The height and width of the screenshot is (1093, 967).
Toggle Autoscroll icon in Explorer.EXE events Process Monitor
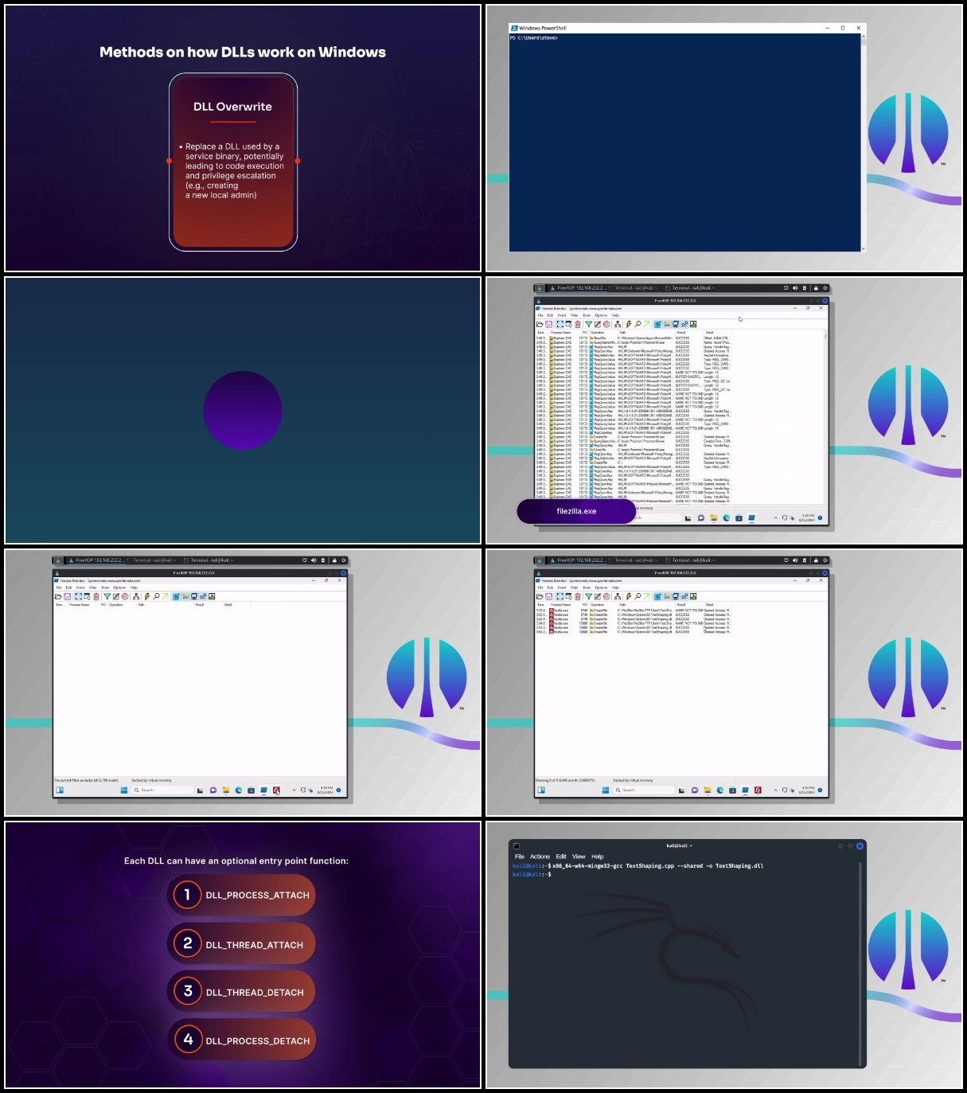pyautogui.click(x=568, y=324)
